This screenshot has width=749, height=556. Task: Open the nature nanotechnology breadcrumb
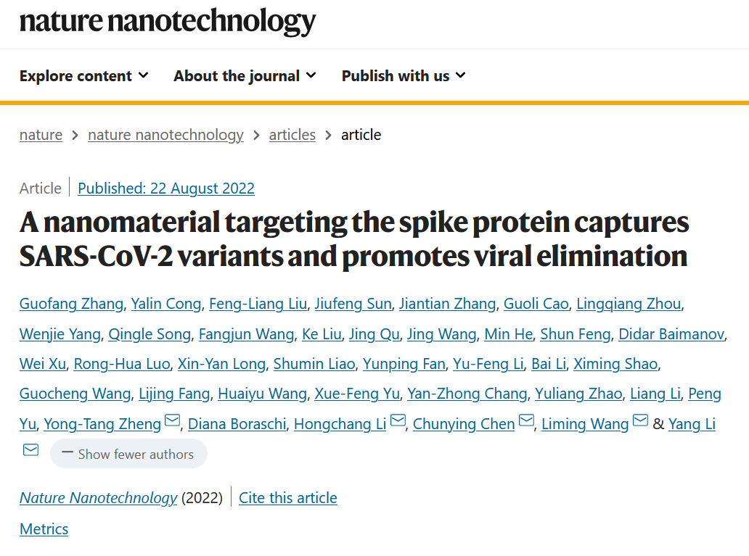(x=165, y=135)
